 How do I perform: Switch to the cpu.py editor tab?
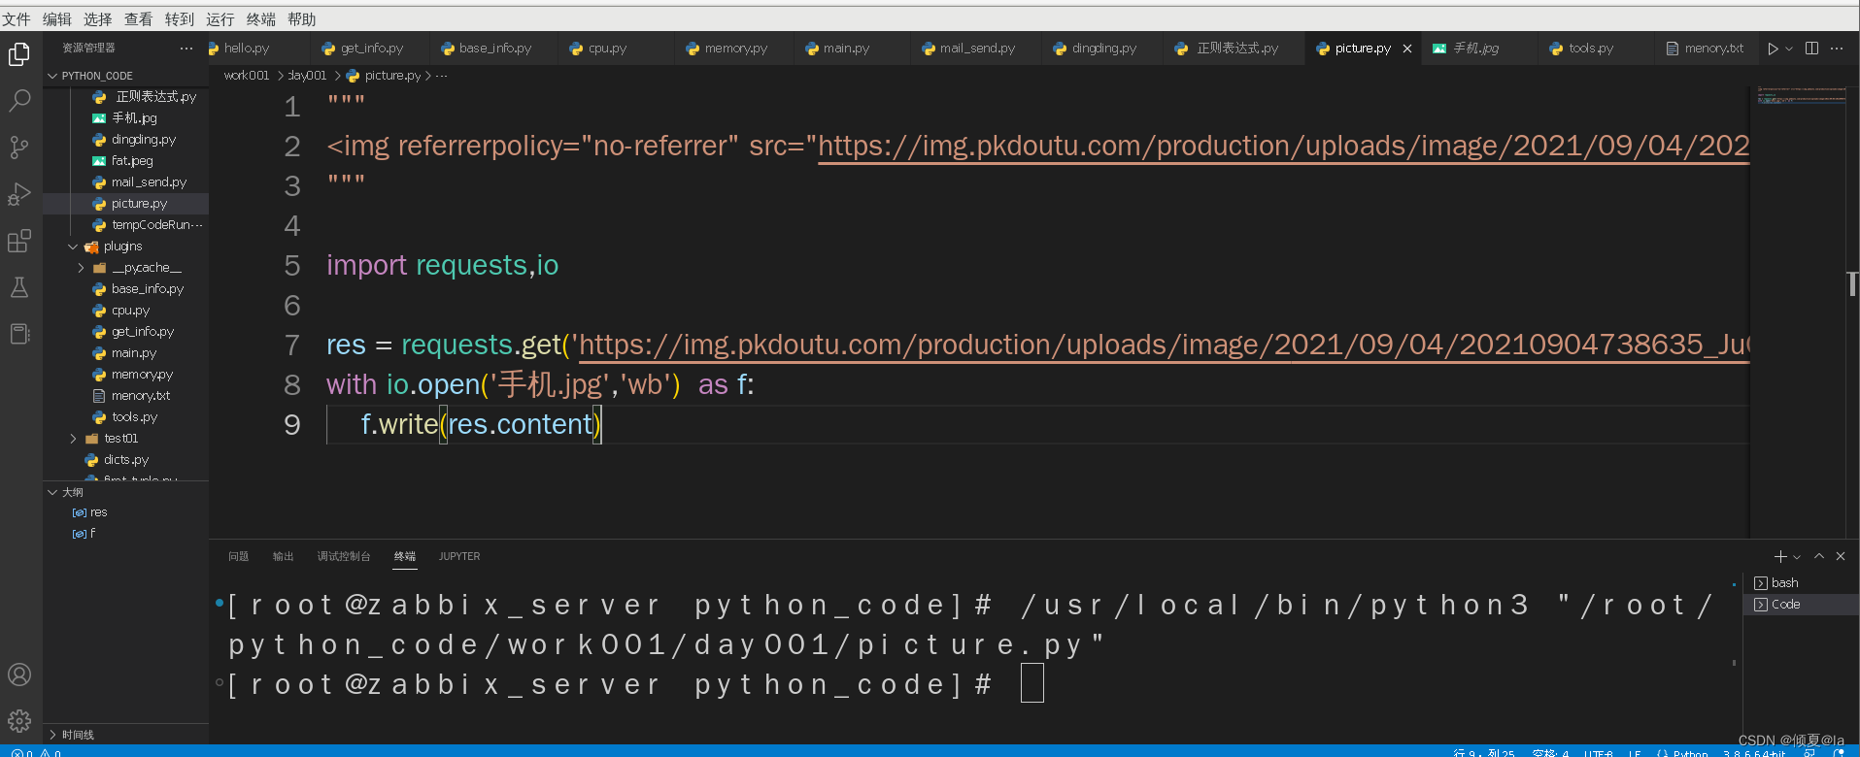617,49
